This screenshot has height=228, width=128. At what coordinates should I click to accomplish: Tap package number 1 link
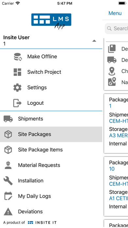(x=110, y=106)
